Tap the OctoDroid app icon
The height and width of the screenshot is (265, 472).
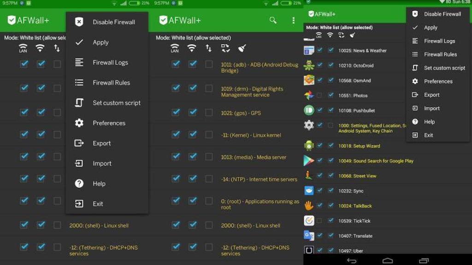(x=308, y=65)
